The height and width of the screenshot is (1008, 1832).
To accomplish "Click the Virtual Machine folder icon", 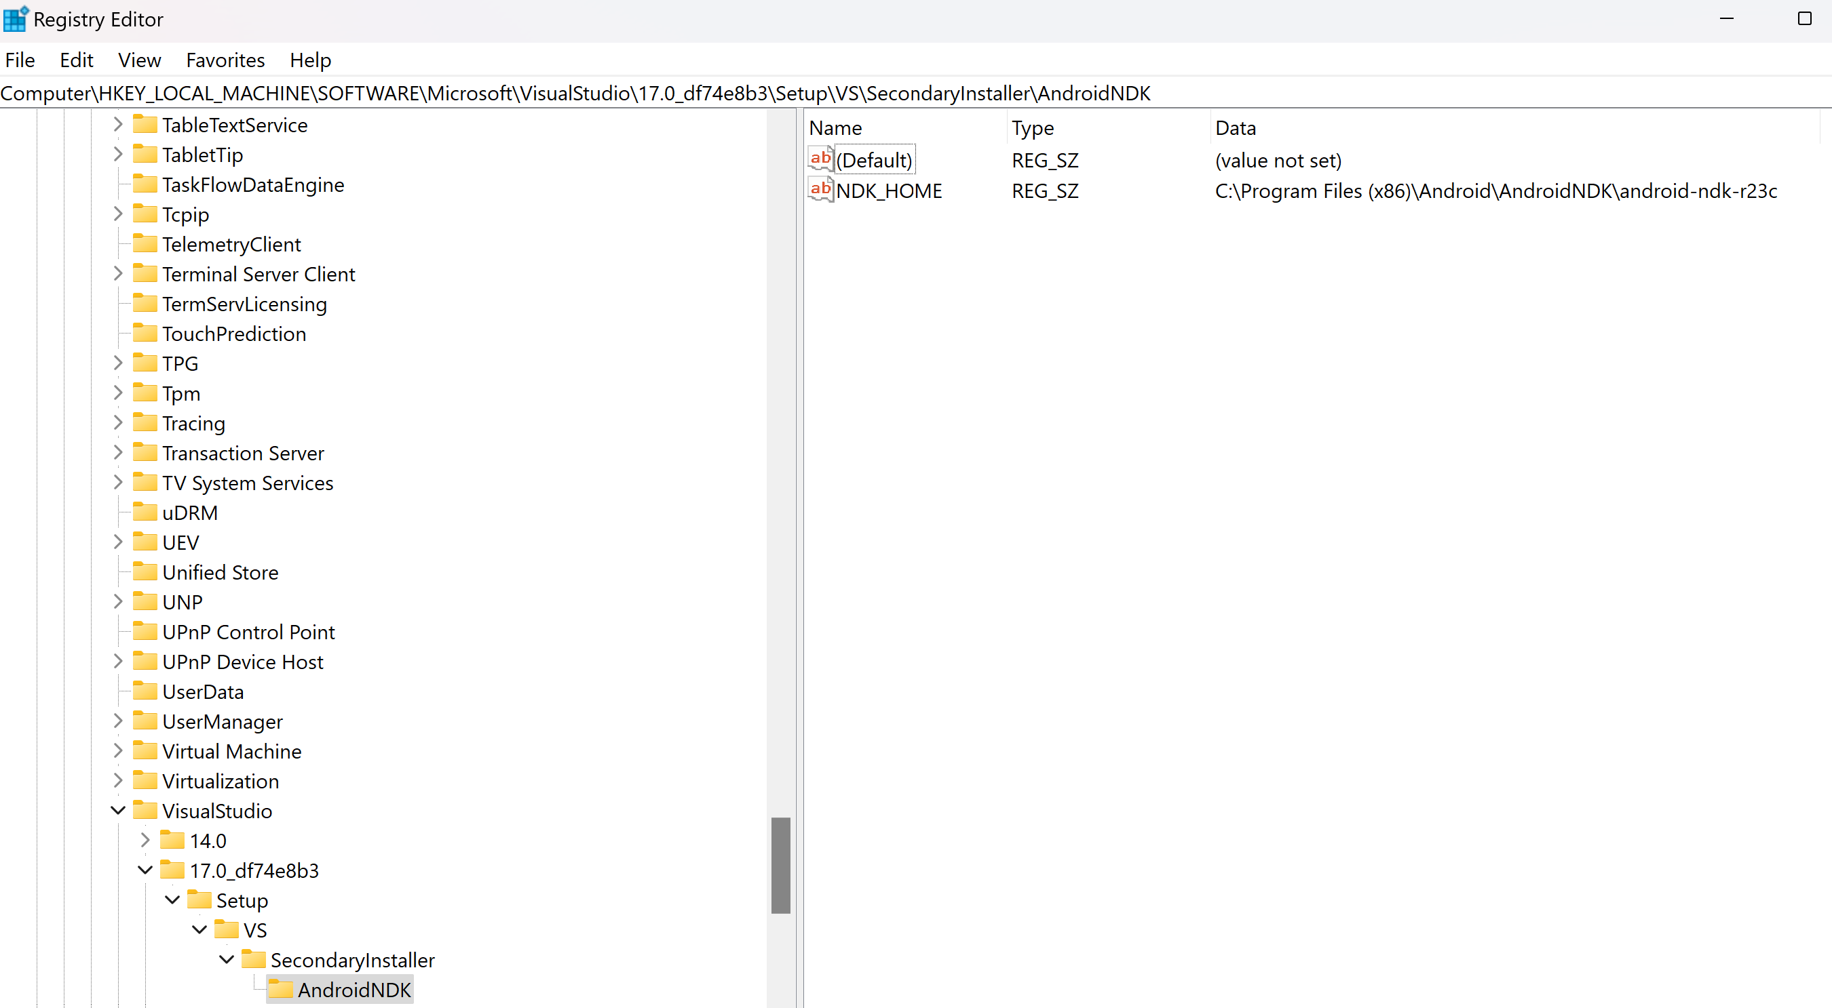I will pyautogui.click(x=145, y=750).
